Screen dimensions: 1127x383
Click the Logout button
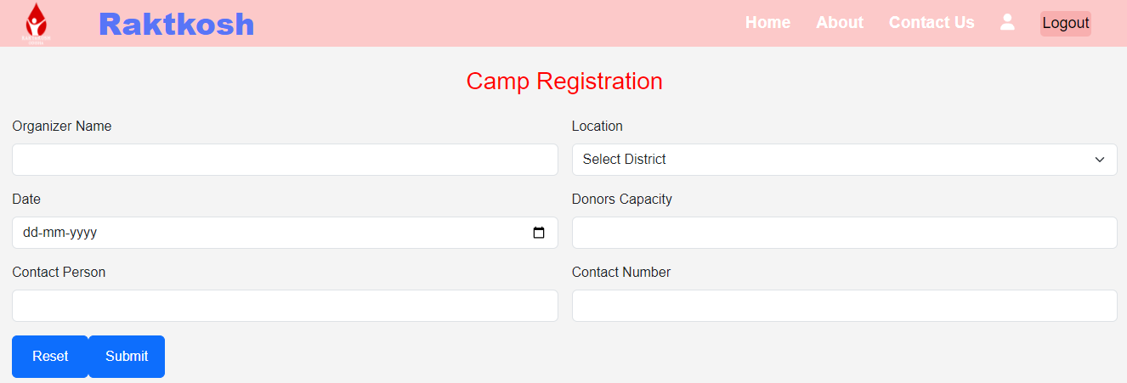pyautogui.click(x=1066, y=23)
